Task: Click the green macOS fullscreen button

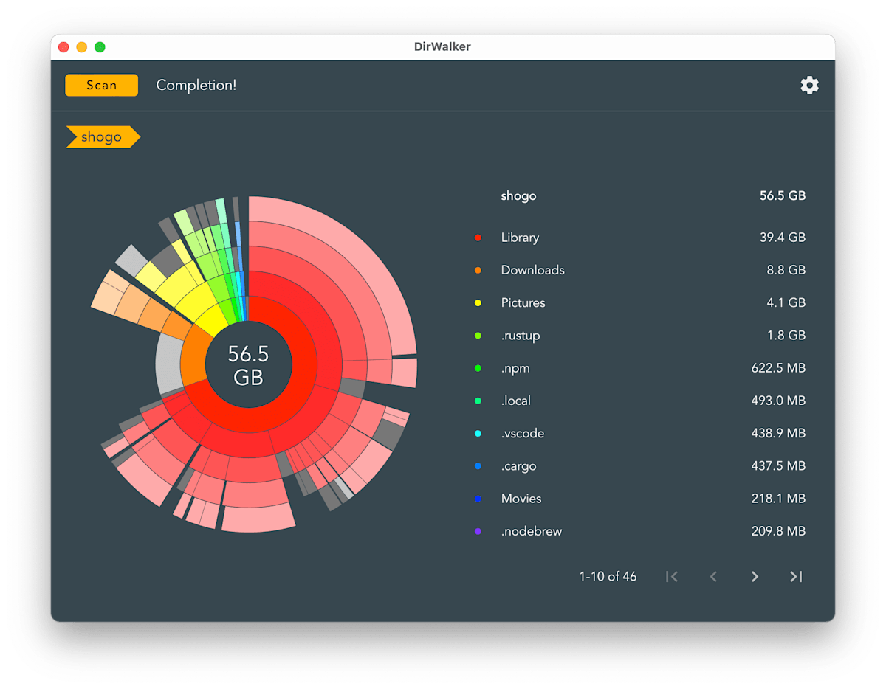Action: click(100, 47)
